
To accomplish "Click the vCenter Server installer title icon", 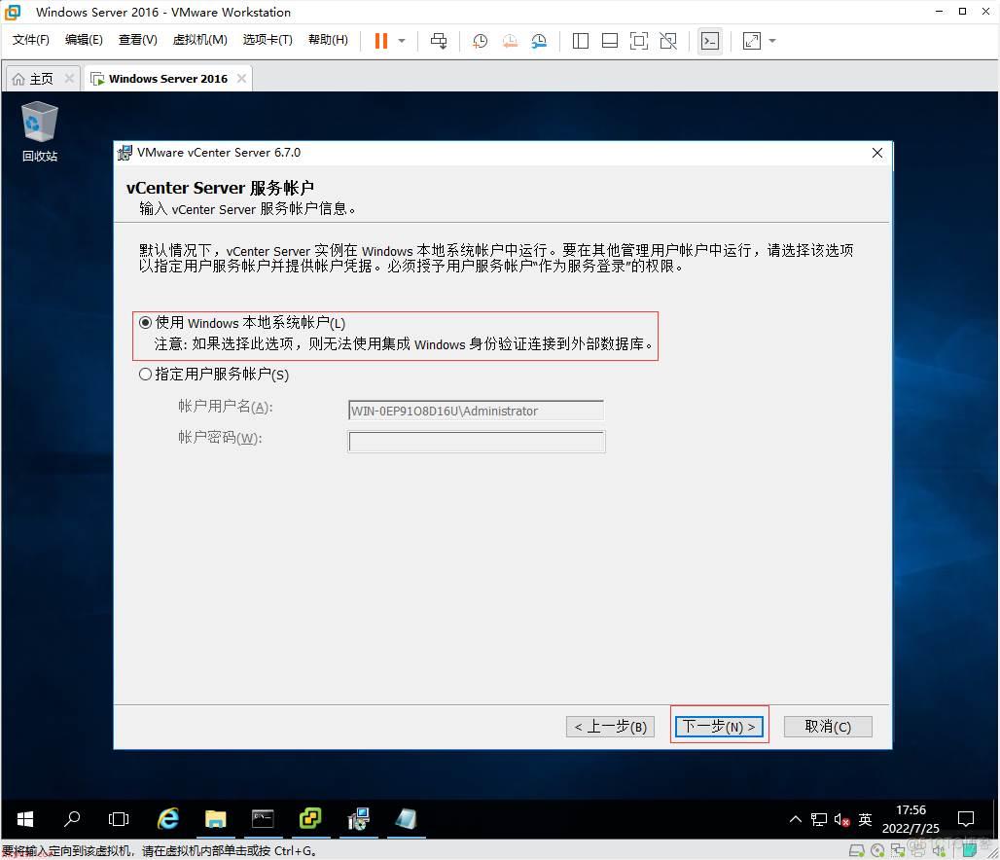I will point(125,153).
